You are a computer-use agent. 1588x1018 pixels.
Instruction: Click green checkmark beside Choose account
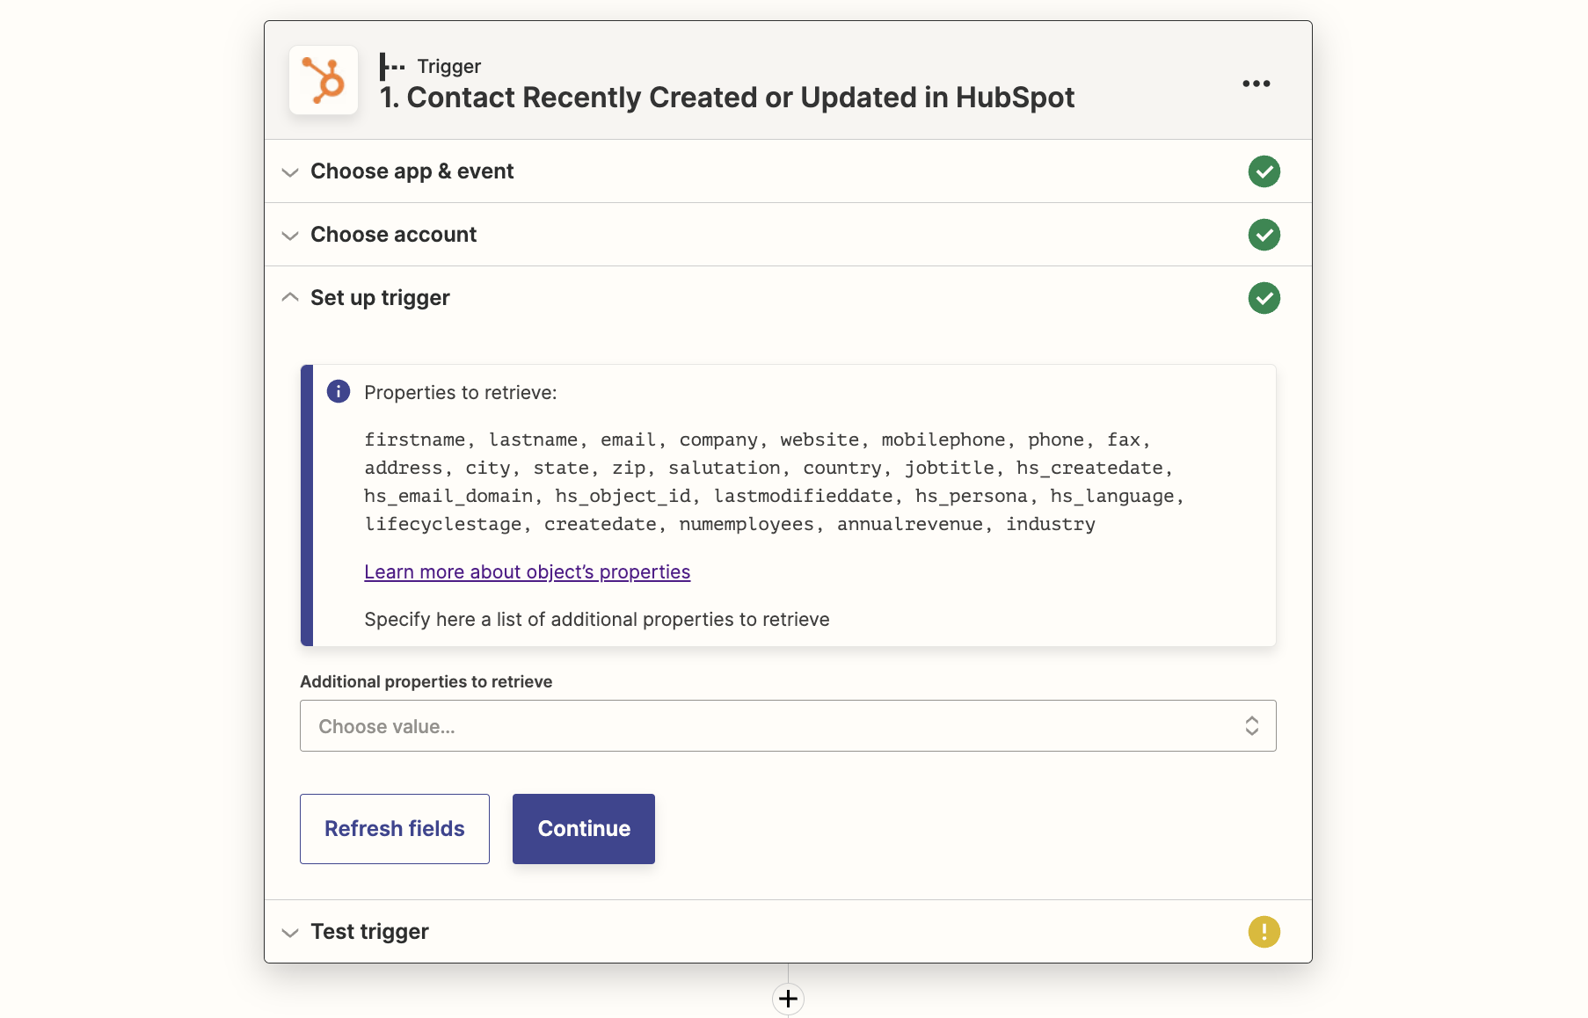(1264, 235)
